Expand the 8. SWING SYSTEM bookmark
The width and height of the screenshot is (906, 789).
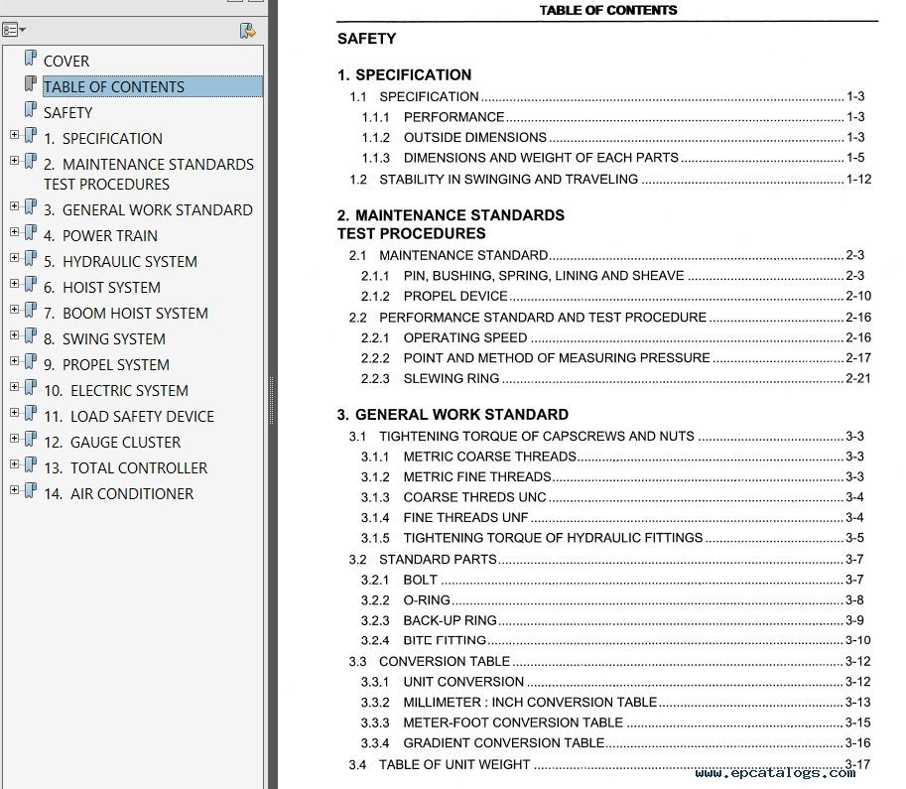tap(15, 335)
